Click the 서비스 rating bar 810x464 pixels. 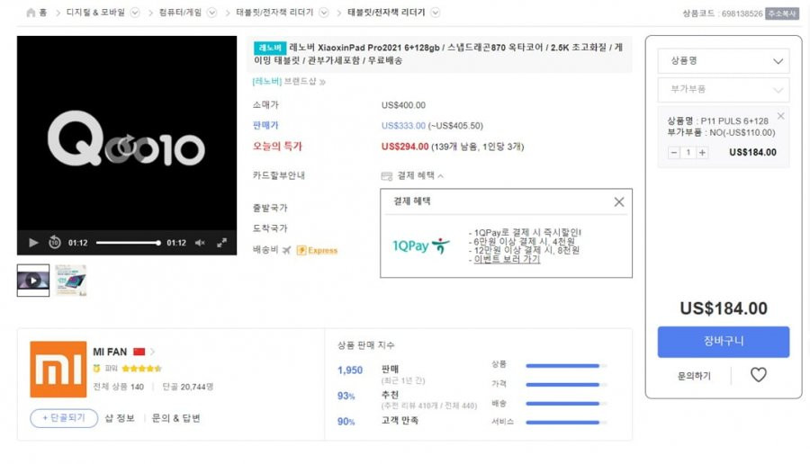[566, 423]
